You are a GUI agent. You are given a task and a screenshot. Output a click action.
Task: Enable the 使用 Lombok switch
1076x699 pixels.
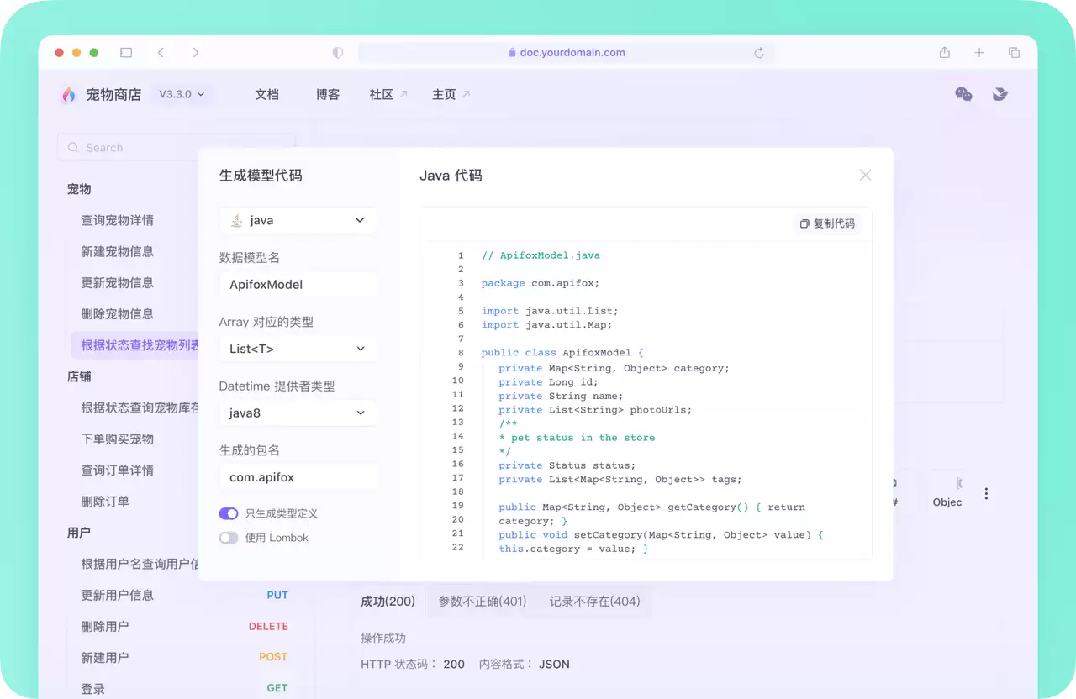point(229,538)
